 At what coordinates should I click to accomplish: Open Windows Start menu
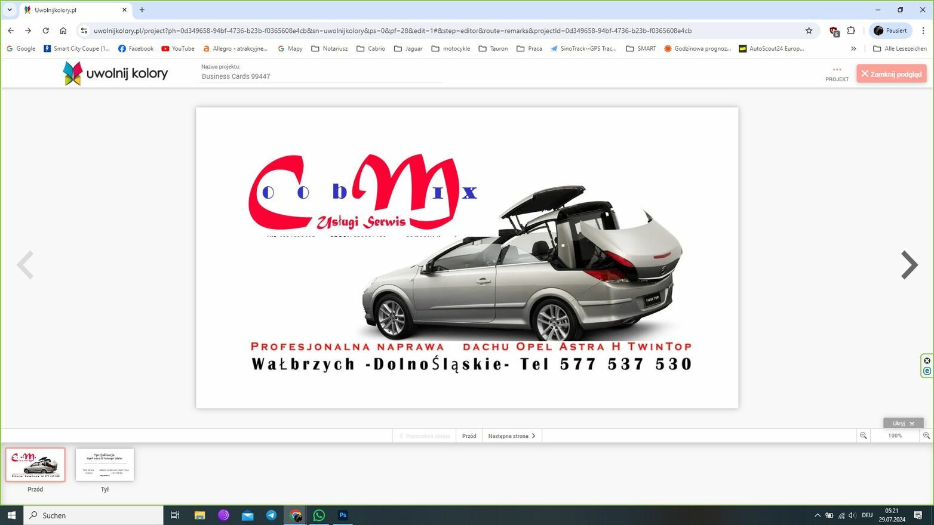point(11,515)
